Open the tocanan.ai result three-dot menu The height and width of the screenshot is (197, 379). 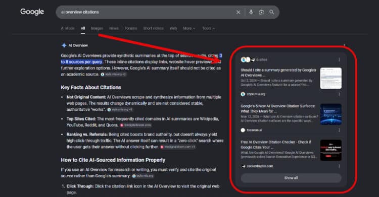point(339,130)
